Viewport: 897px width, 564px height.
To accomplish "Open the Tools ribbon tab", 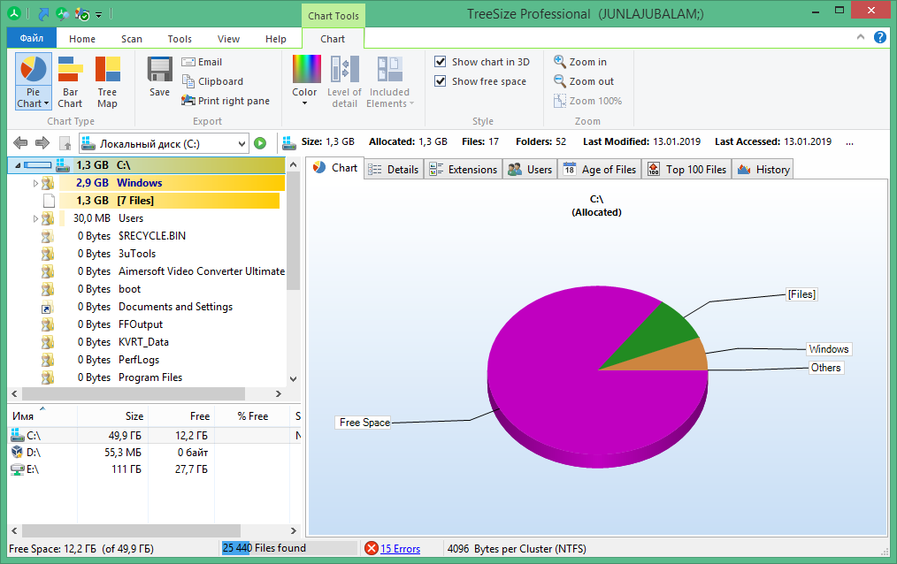I will [180, 39].
